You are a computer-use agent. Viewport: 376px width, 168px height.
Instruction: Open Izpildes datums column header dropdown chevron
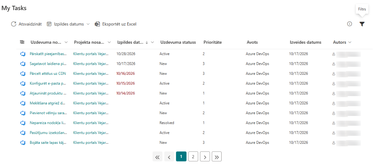point(152,42)
